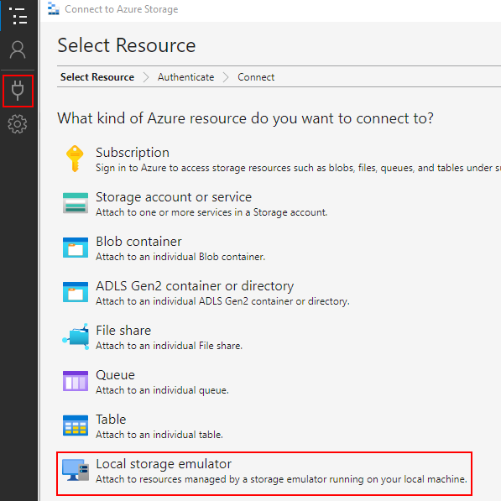Click the Subscription key icon
Viewport: 501px width, 501px height.
tap(75, 159)
